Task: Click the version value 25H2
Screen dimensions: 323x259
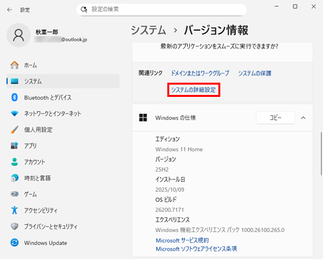Action: pos(162,169)
